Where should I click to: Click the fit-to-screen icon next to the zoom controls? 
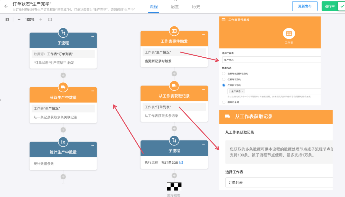[50, 19]
